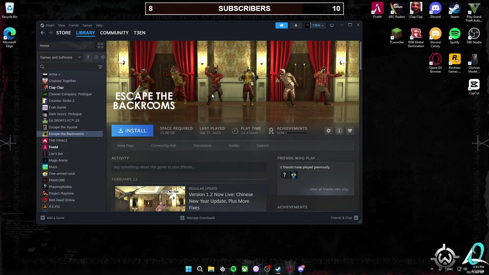Go back with the left arrow
Viewport: 489px width, 275px height.
(x=42, y=33)
